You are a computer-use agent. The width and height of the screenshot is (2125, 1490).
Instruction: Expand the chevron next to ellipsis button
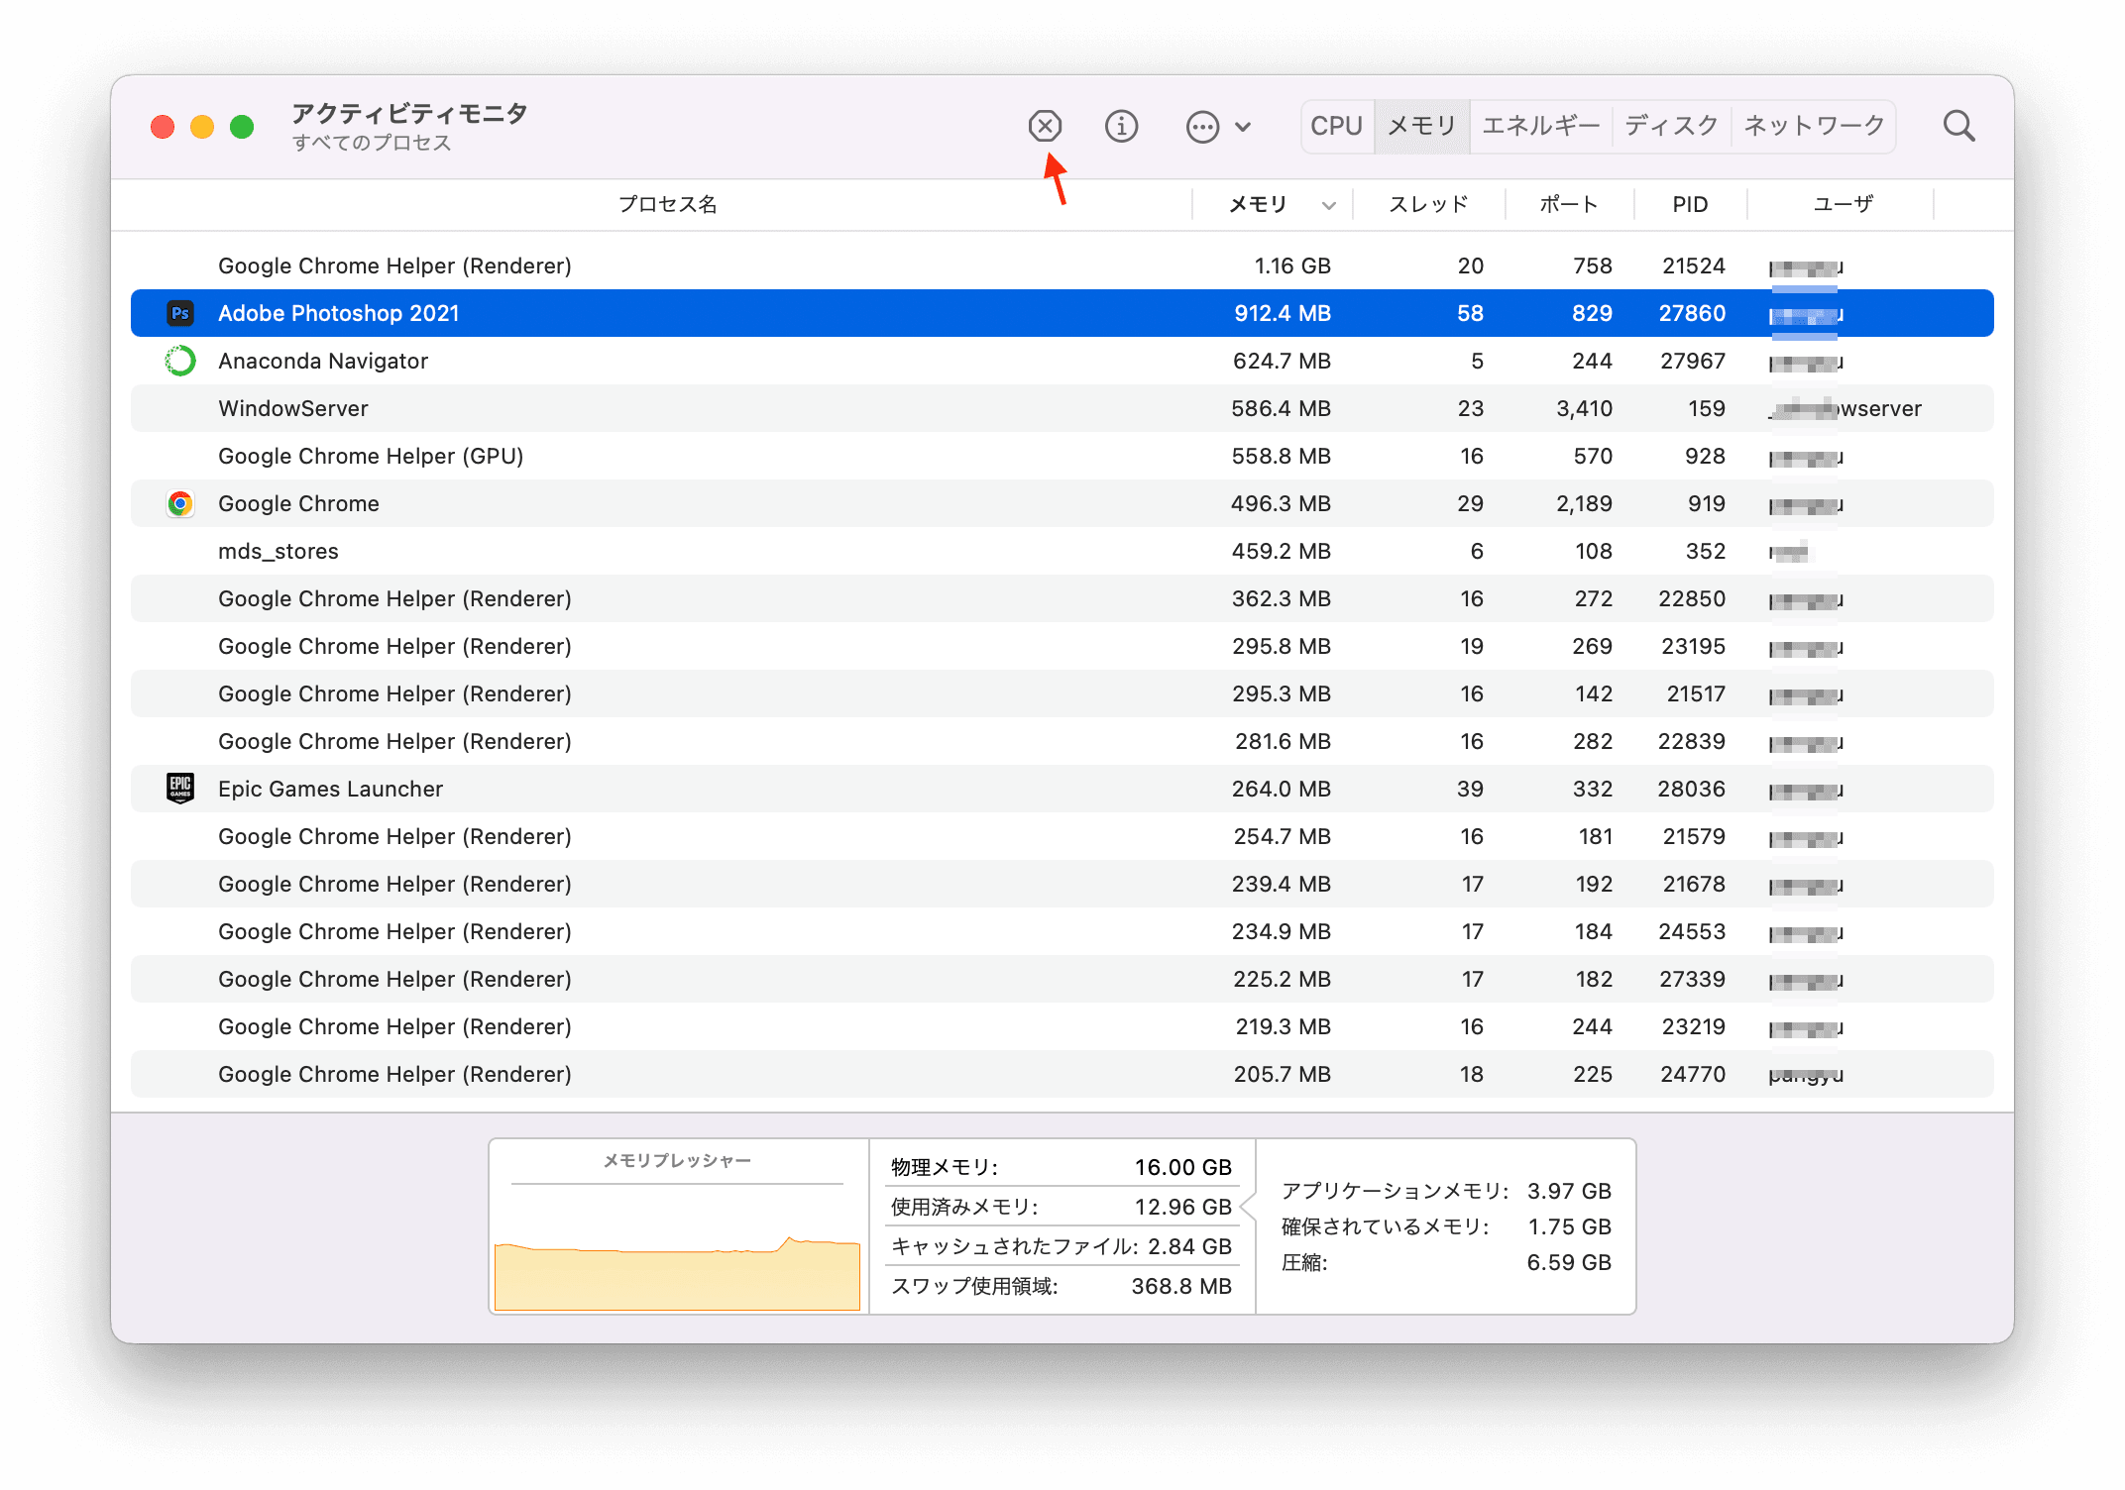pyautogui.click(x=1243, y=127)
